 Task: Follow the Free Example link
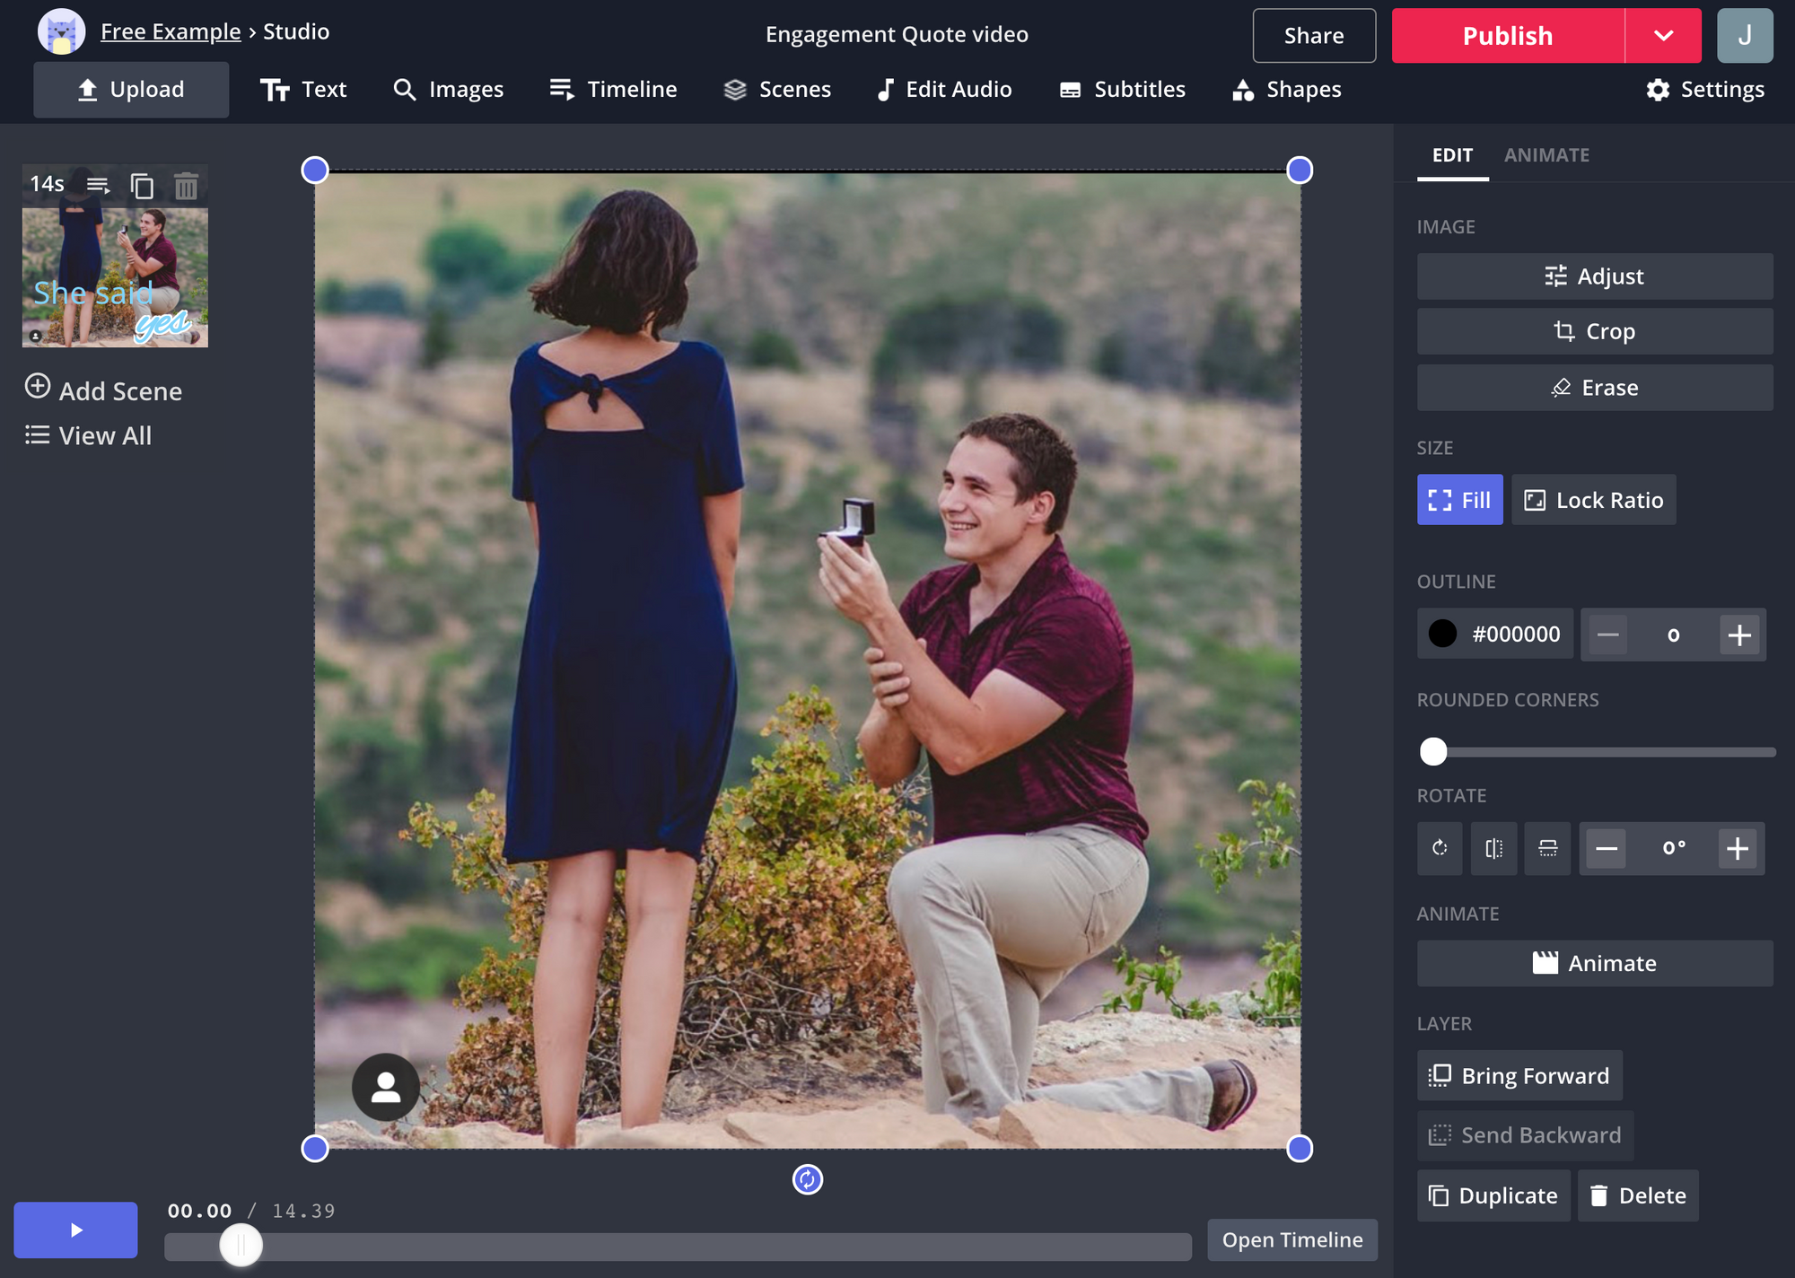click(171, 31)
